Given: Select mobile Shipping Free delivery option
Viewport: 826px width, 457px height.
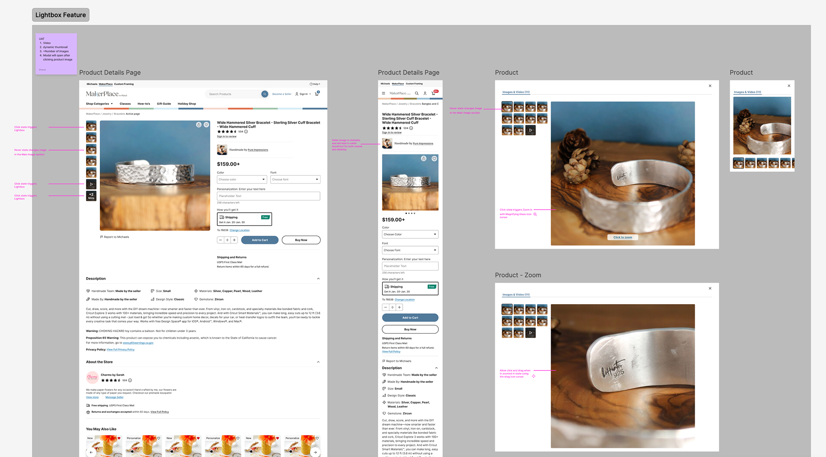Looking at the screenshot, I should pyautogui.click(x=410, y=289).
